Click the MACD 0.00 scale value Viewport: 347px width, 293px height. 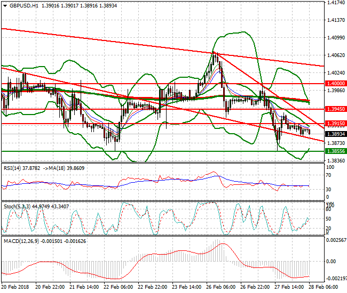click(331, 262)
